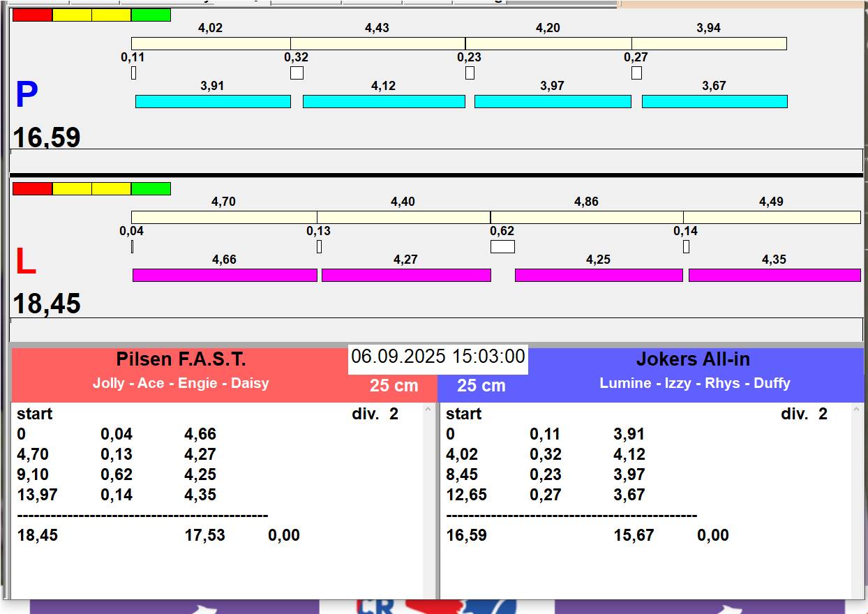Click the green start light in lane L

(151, 188)
